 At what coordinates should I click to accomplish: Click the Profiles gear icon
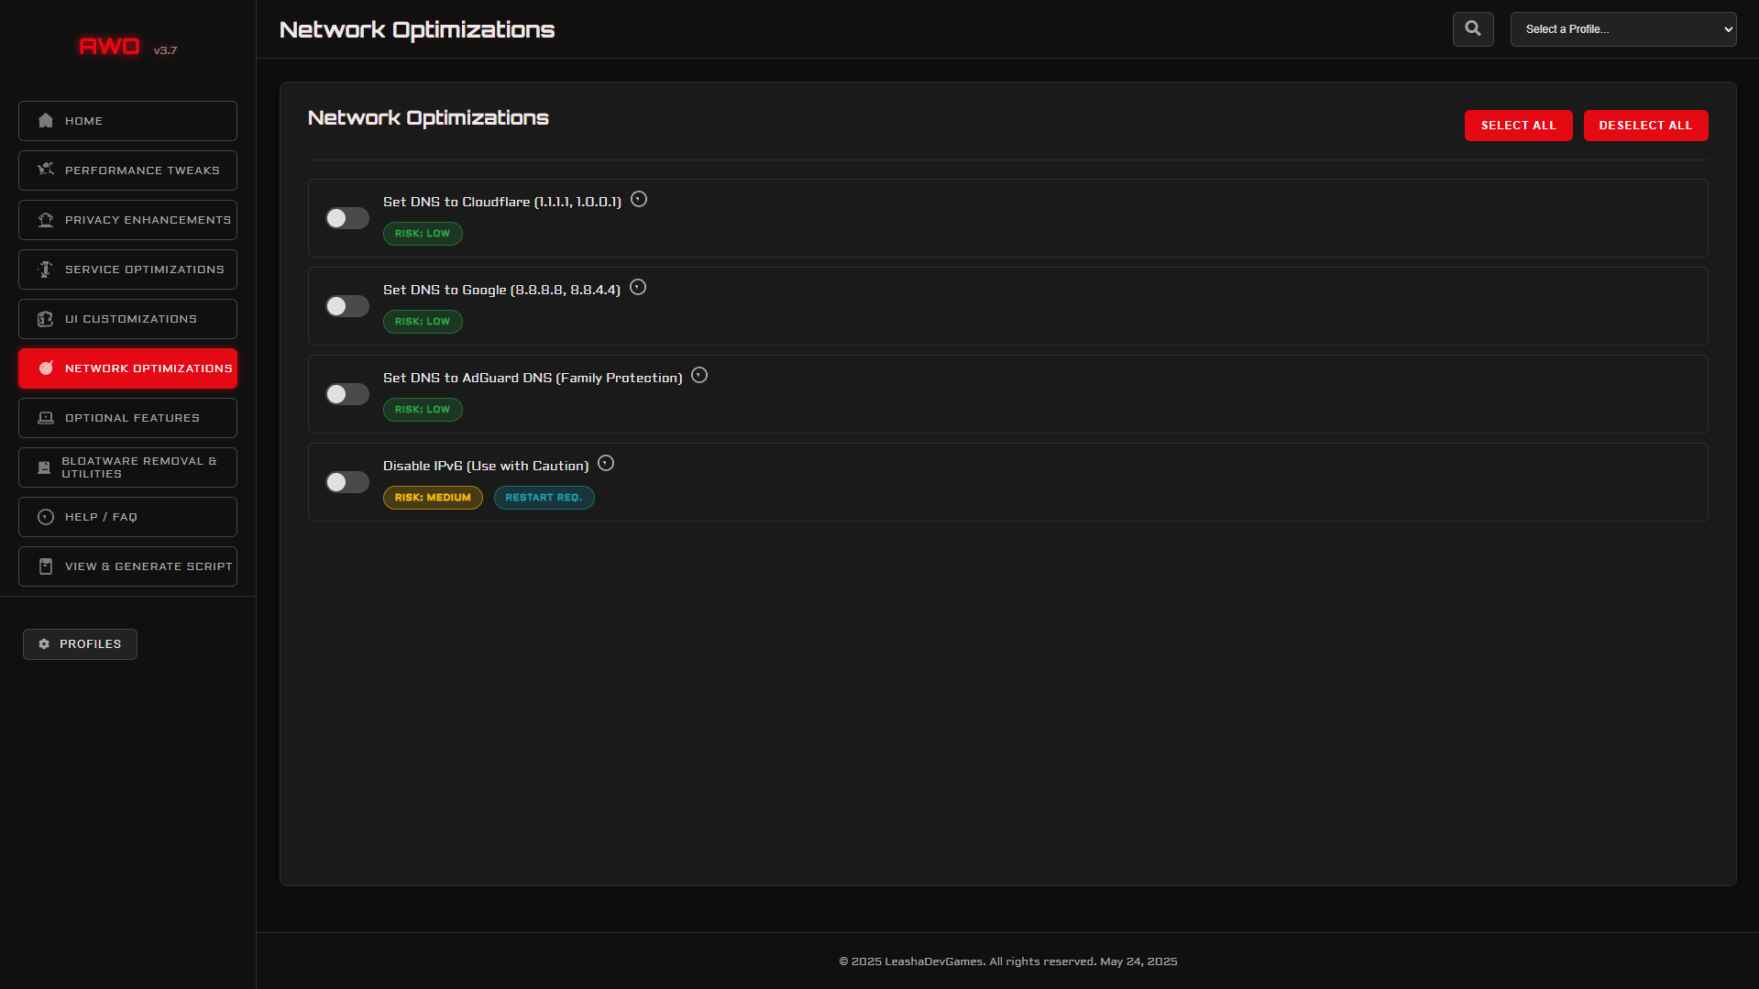44,644
